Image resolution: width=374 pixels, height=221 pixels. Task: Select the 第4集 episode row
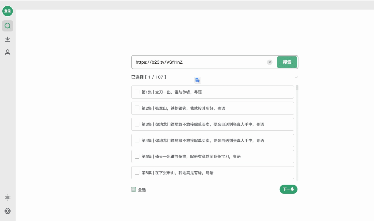[x=213, y=140]
